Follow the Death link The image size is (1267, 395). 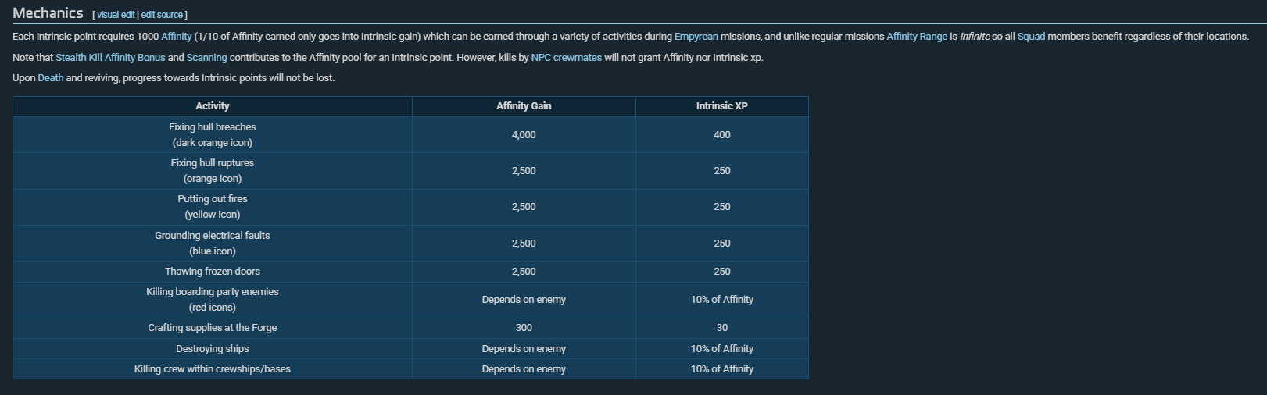coord(51,78)
